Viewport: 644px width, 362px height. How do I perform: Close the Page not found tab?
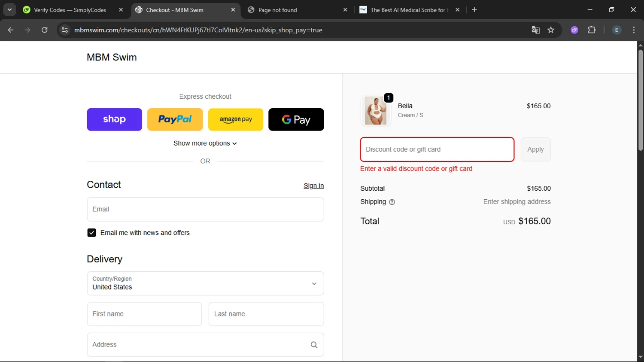tap(345, 10)
